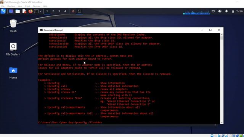Launch Firefox from the panel
This screenshot has width=244, height=137.
coord(30,11)
